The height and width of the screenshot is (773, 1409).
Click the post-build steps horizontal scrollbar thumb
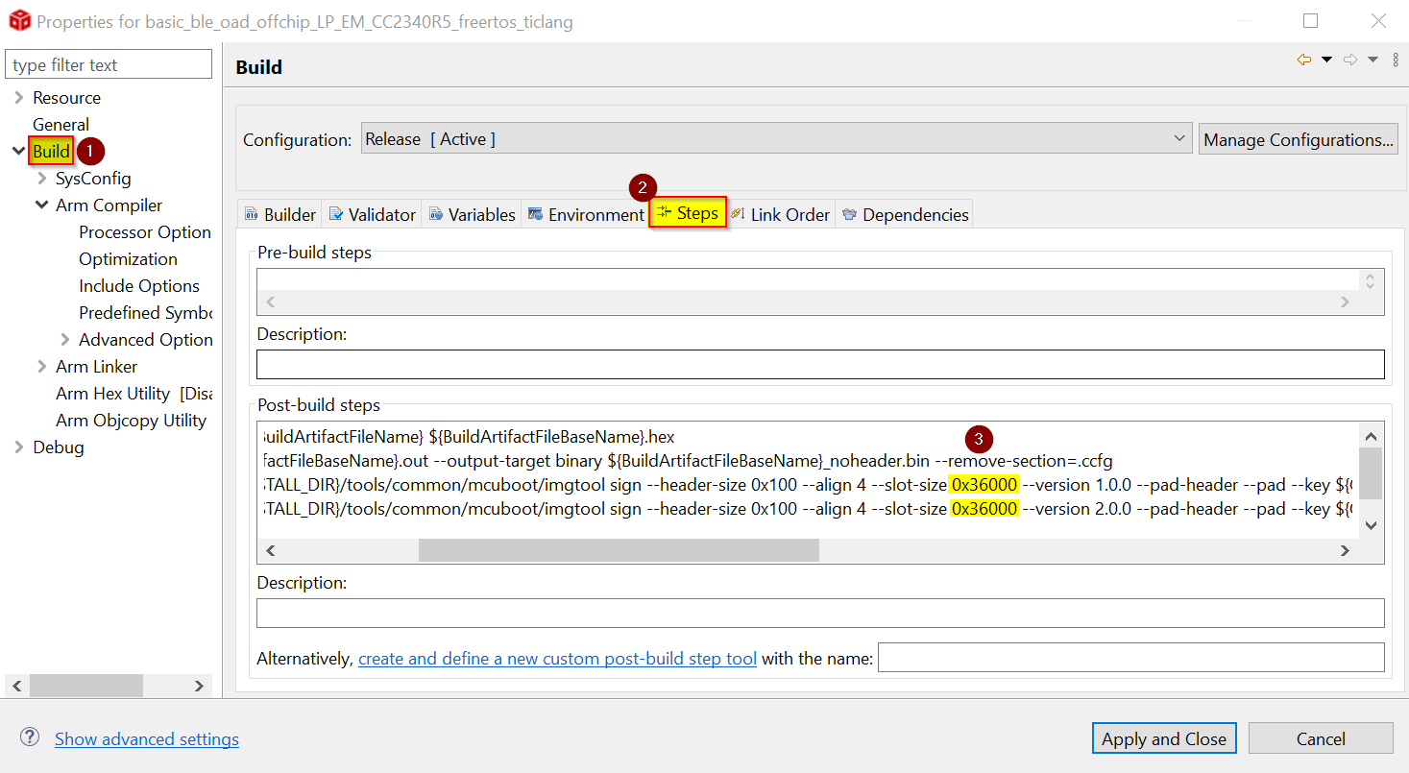(x=619, y=550)
